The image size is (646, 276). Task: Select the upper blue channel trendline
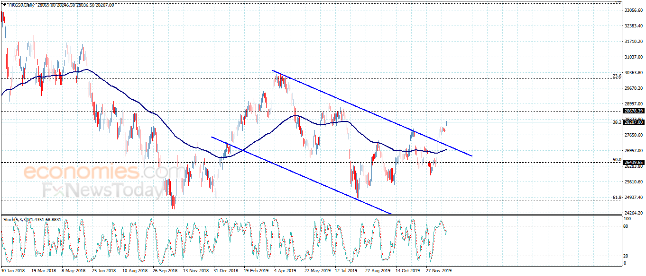point(372,113)
